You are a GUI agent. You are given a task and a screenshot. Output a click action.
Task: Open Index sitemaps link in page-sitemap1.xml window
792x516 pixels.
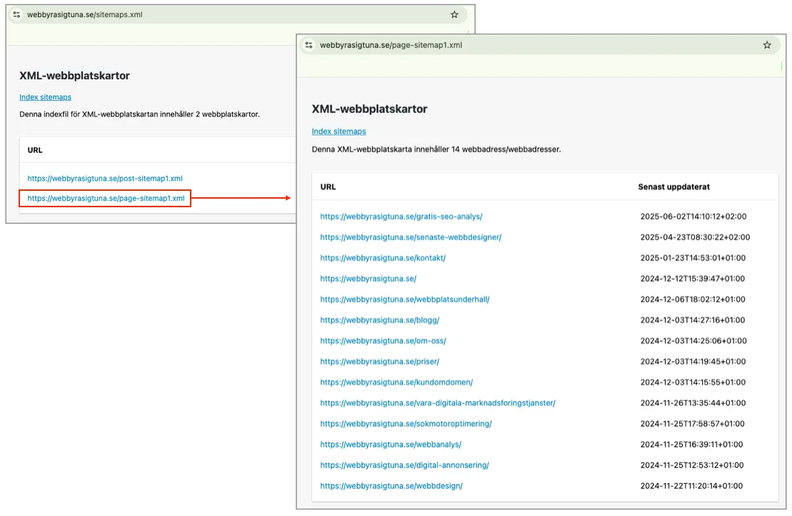(x=339, y=132)
